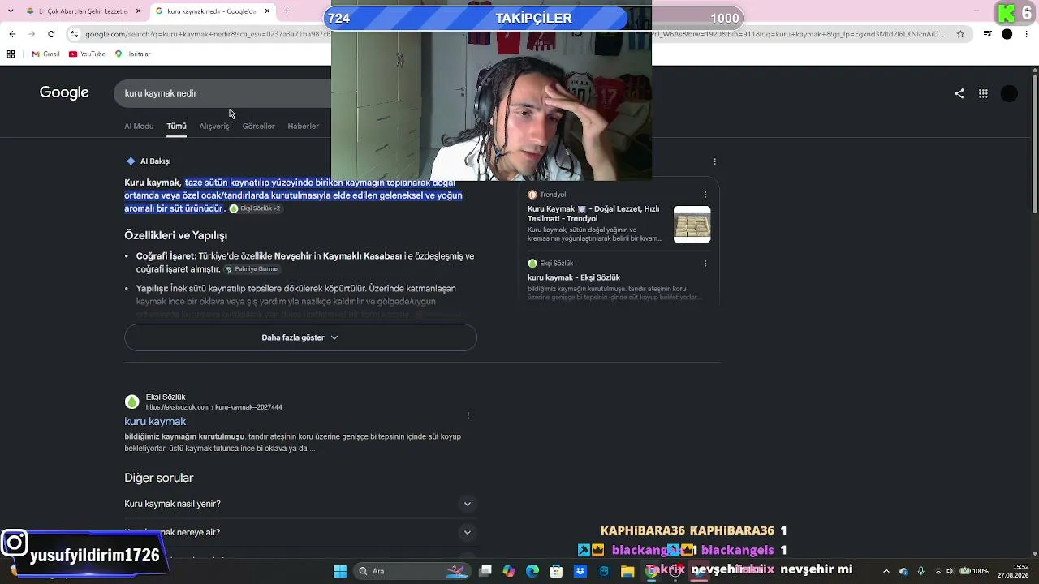Open the YouTube bookmark

click(x=87, y=54)
